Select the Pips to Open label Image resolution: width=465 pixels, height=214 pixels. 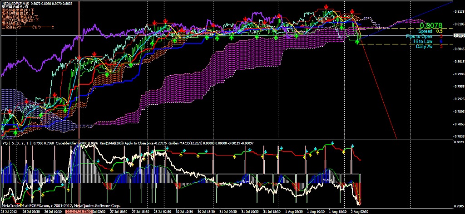pos(419,36)
